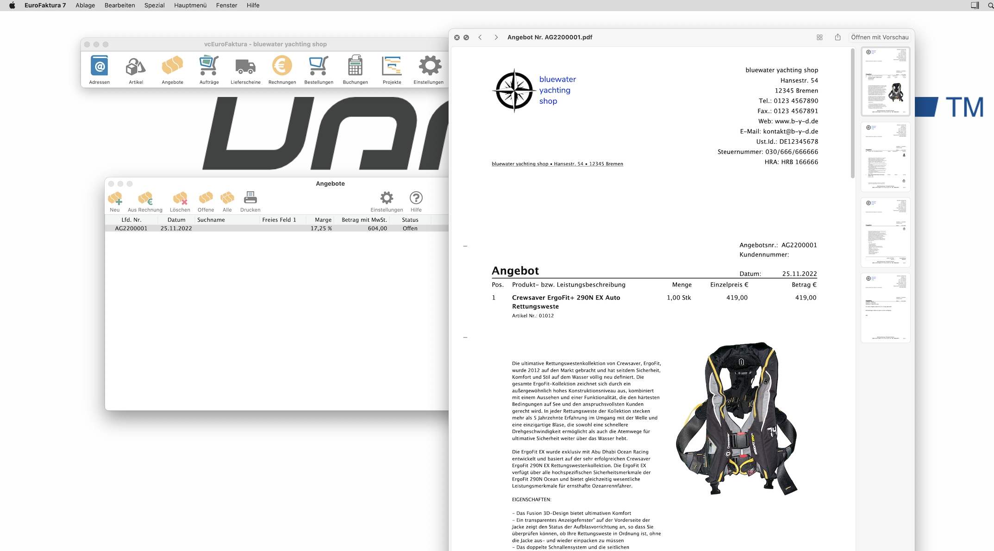Open the Artikel module
Screen dimensions: 994x551
point(136,67)
